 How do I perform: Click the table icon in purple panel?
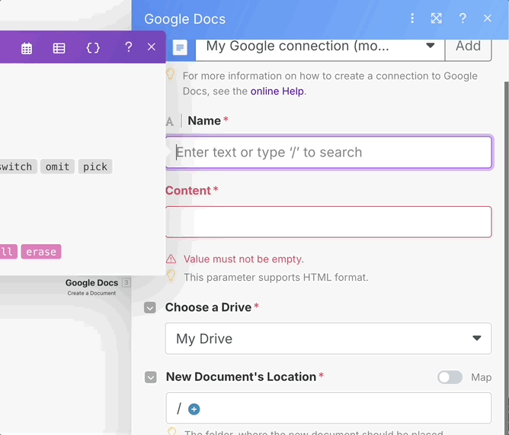tap(59, 48)
